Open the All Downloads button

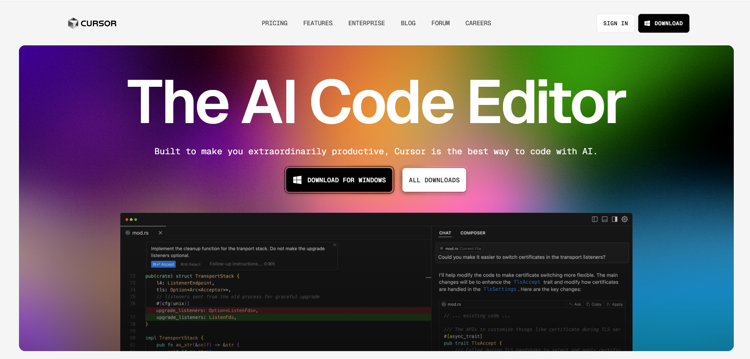tap(434, 180)
